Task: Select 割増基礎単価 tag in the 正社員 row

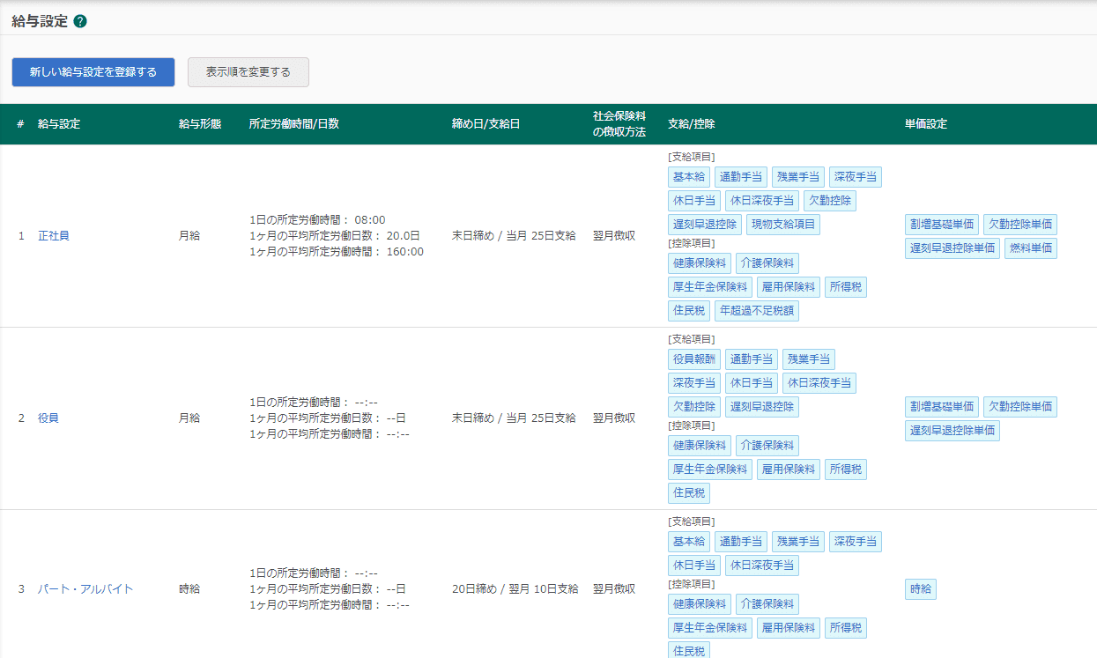Action: 941,225
